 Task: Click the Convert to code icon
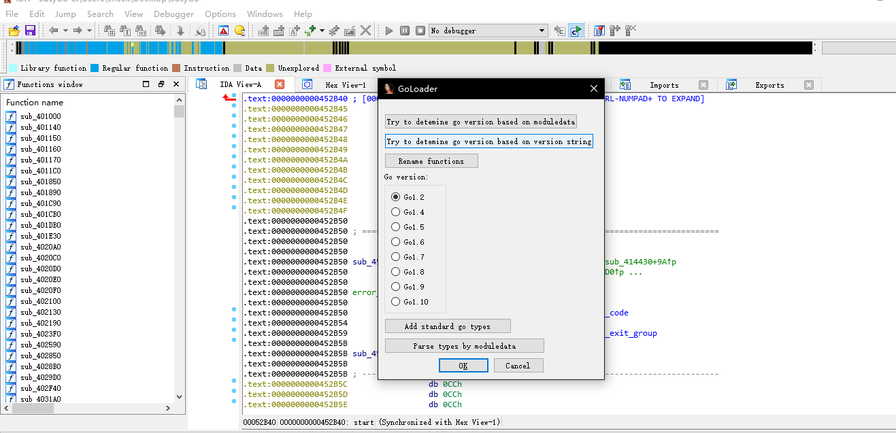click(x=264, y=31)
